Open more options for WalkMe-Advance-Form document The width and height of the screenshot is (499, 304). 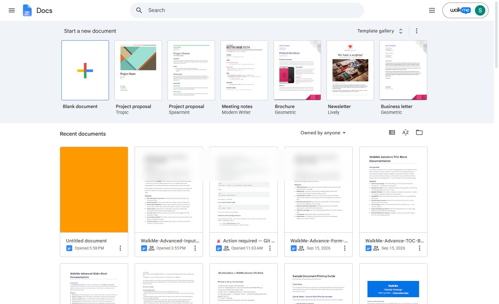point(345,248)
